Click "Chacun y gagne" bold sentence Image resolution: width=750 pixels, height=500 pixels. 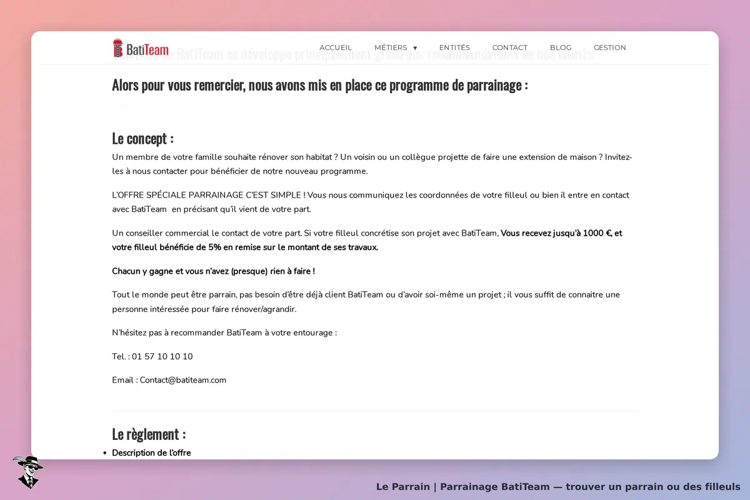pyautogui.click(x=214, y=271)
